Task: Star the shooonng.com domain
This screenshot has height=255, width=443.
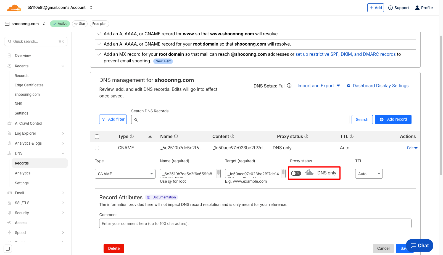Action: [x=80, y=24]
